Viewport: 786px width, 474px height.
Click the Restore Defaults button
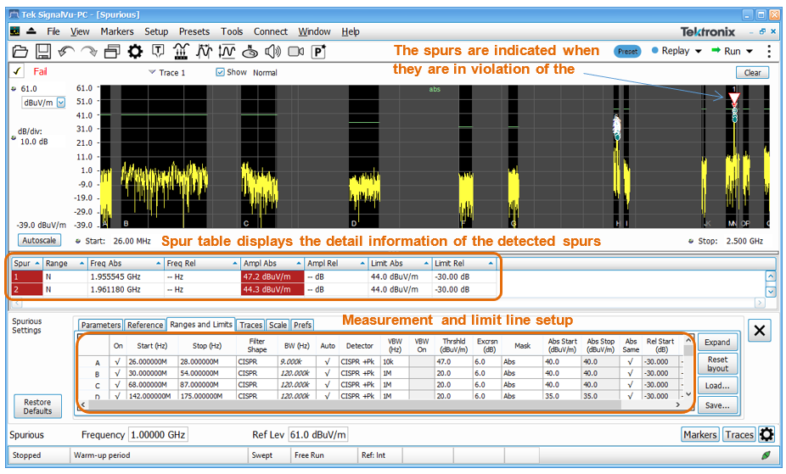click(37, 406)
